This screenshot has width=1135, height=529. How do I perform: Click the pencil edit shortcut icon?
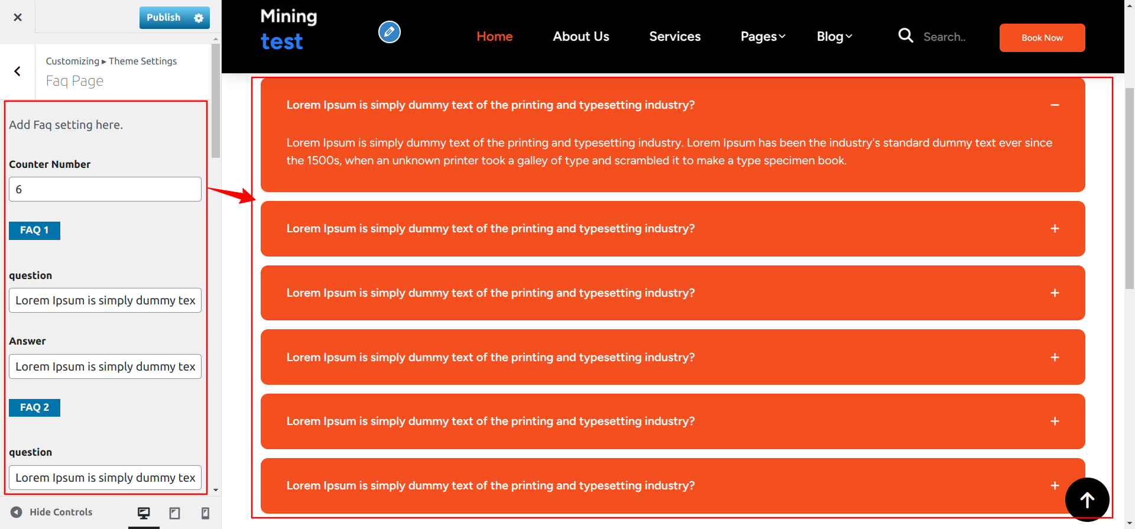click(x=389, y=32)
